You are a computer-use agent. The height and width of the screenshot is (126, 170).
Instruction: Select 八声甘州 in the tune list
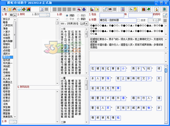point(8,26)
